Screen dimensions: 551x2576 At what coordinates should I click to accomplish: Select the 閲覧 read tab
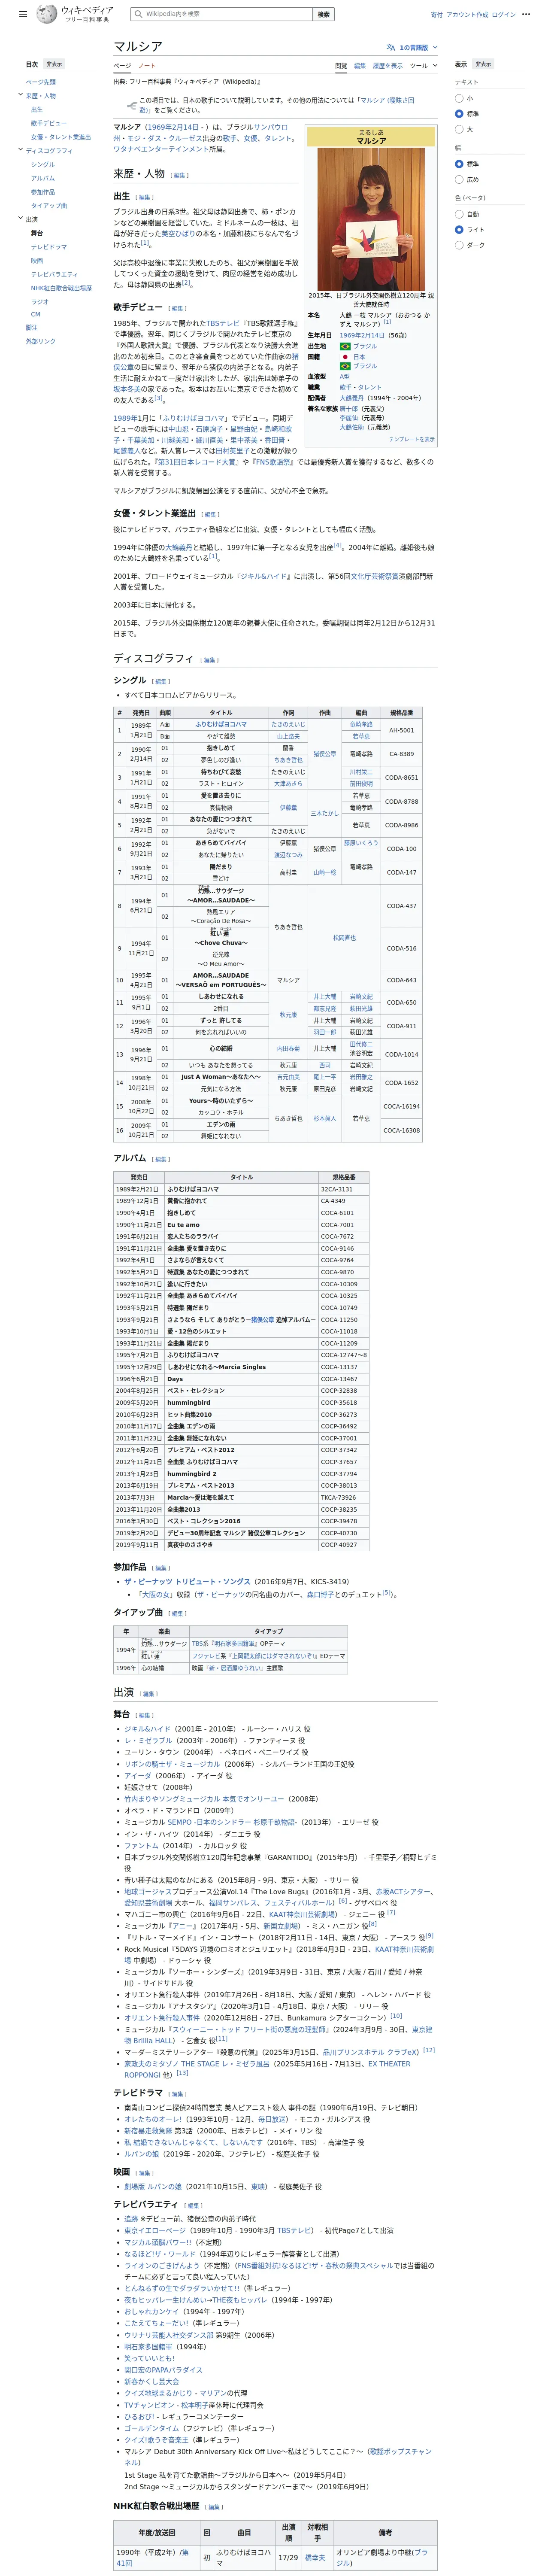click(341, 66)
